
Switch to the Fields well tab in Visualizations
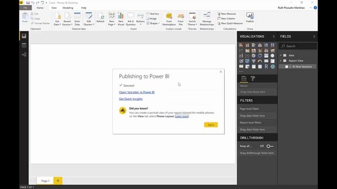(244, 79)
